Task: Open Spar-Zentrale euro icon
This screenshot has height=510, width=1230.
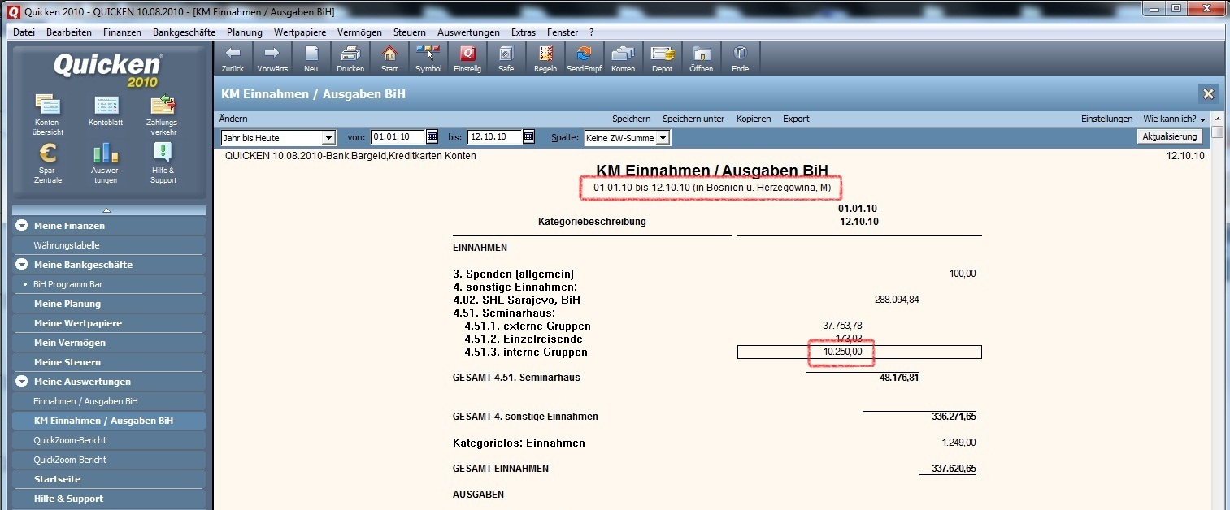Action: (x=49, y=162)
